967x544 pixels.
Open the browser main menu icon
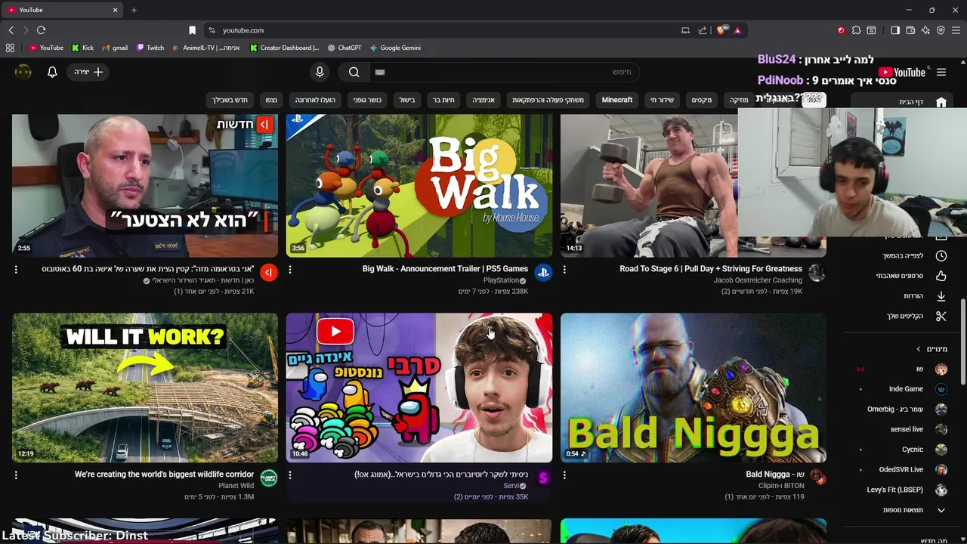(x=956, y=30)
